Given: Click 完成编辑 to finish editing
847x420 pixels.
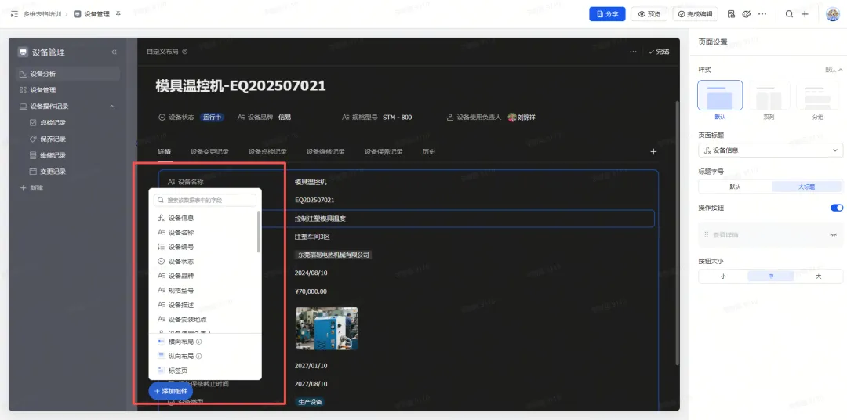Looking at the screenshot, I should 695,14.
